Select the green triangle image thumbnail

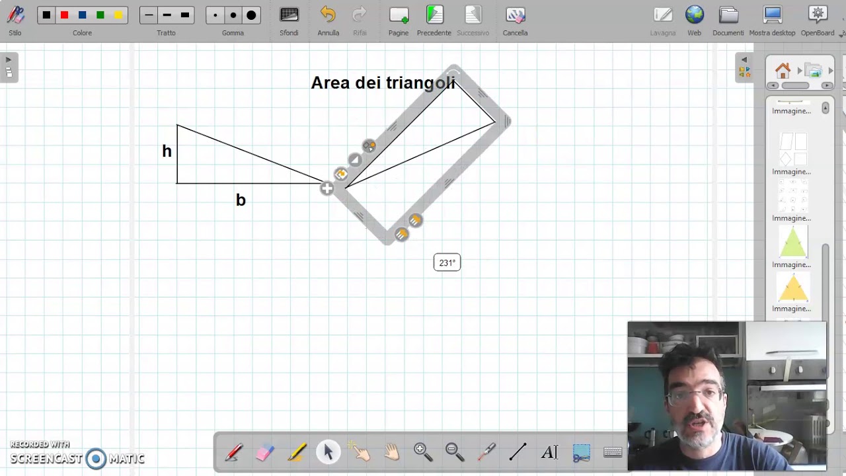pos(792,242)
